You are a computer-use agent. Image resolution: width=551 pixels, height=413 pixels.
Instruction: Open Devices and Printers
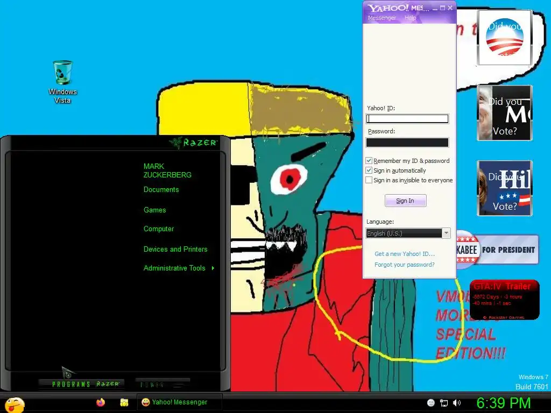[x=175, y=249]
